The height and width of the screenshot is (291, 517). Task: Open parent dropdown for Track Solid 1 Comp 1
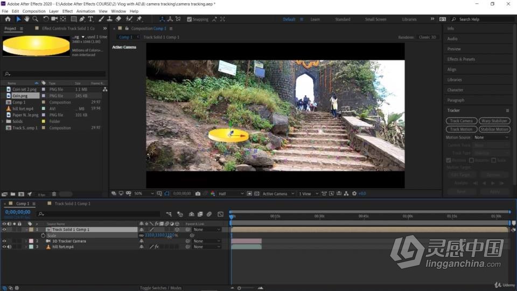(207, 230)
